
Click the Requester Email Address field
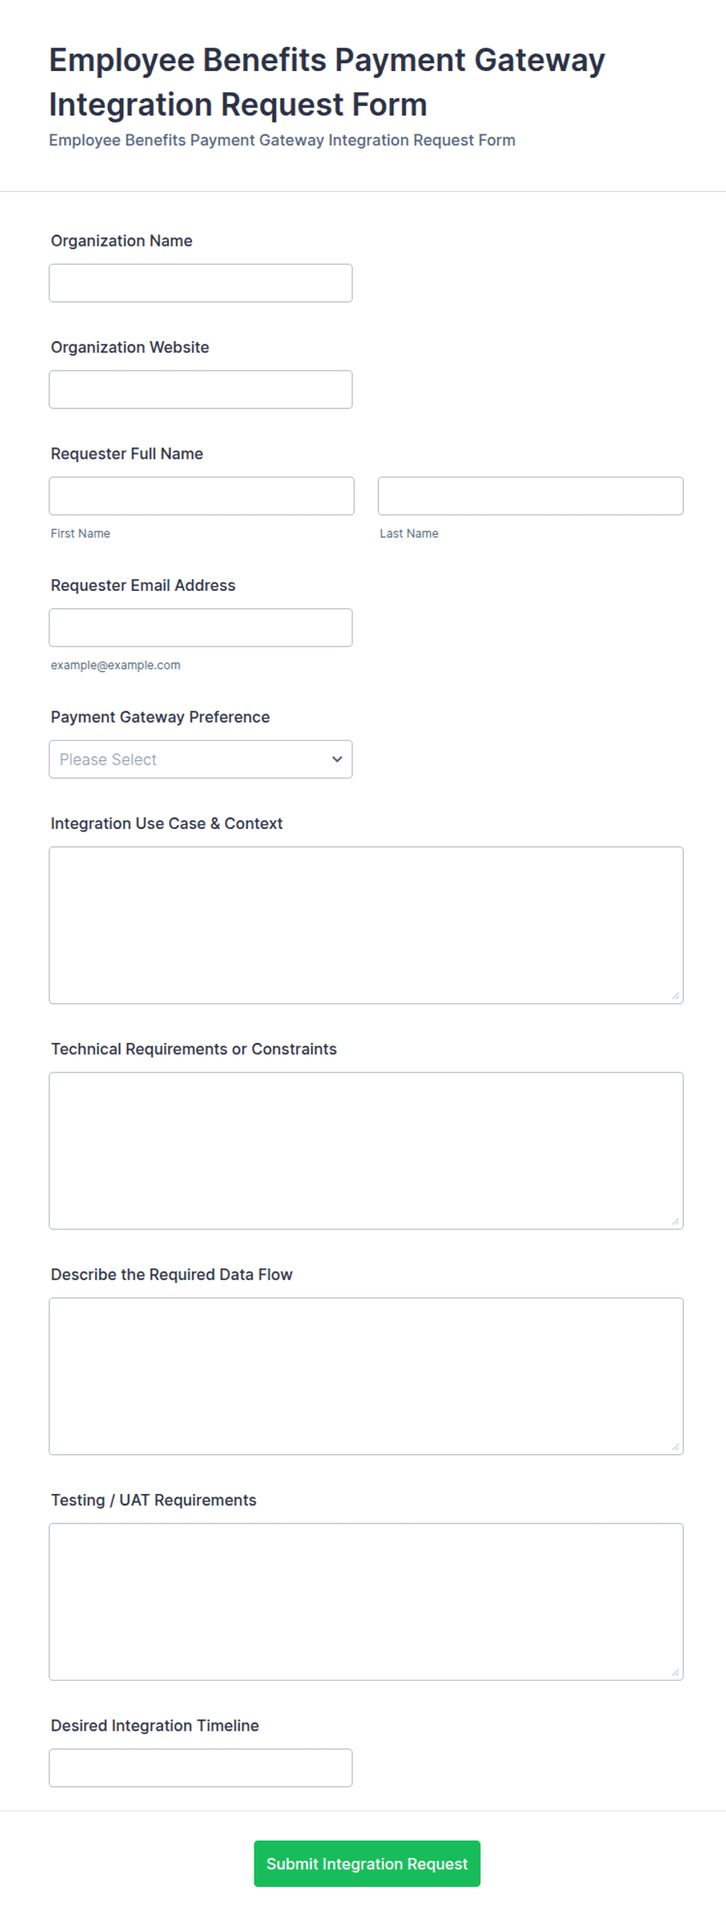pyautogui.click(x=201, y=628)
